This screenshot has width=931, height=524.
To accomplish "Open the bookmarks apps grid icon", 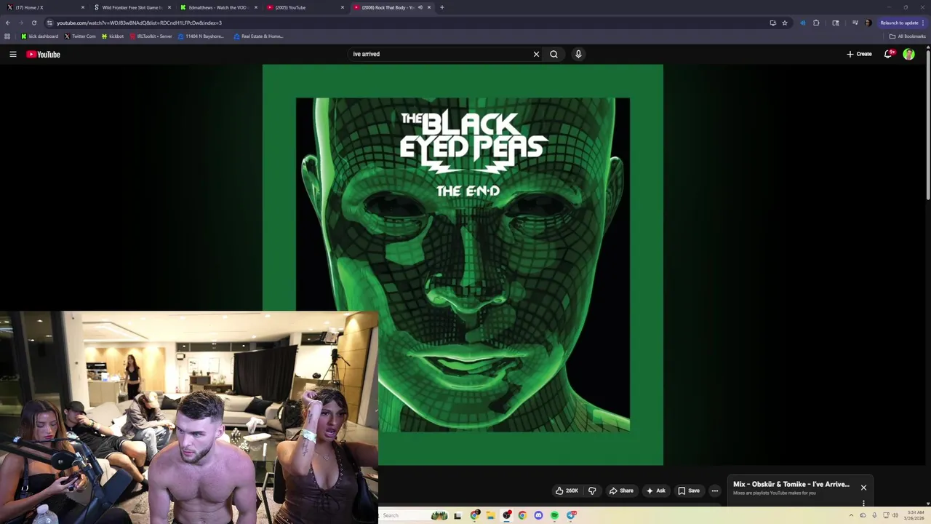I will (x=7, y=36).
